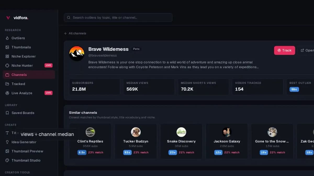Click the Thumbnail Preview image icon
This screenshot has width=314, height=176.
(7, 151)
